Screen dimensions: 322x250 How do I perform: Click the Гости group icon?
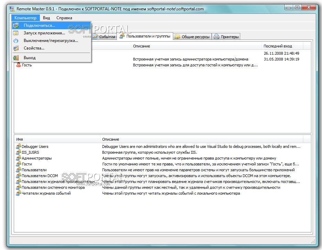19,164
